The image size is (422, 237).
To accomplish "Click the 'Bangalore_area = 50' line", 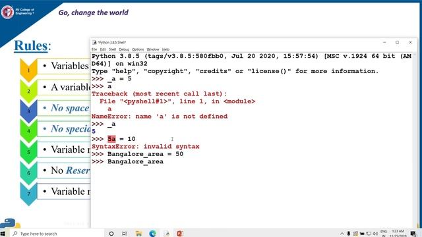I will pyautogui.click(x=145, y=154).
